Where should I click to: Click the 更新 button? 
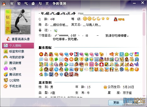tap(116, 103)
